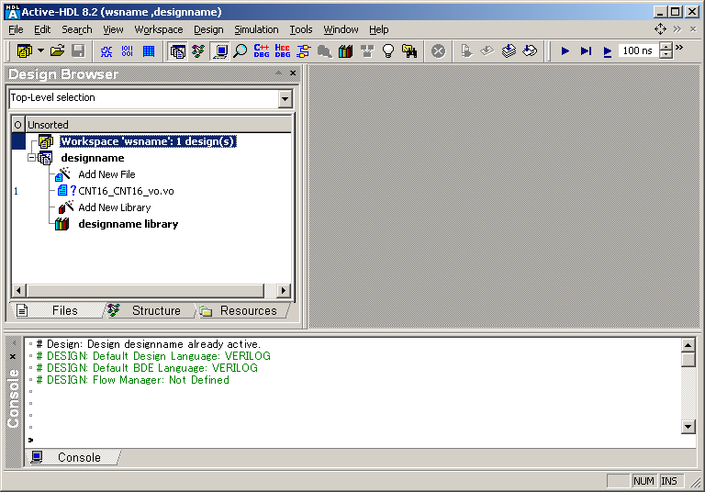
Task: Collapse the designname tree node
Action: pos(31,158)
